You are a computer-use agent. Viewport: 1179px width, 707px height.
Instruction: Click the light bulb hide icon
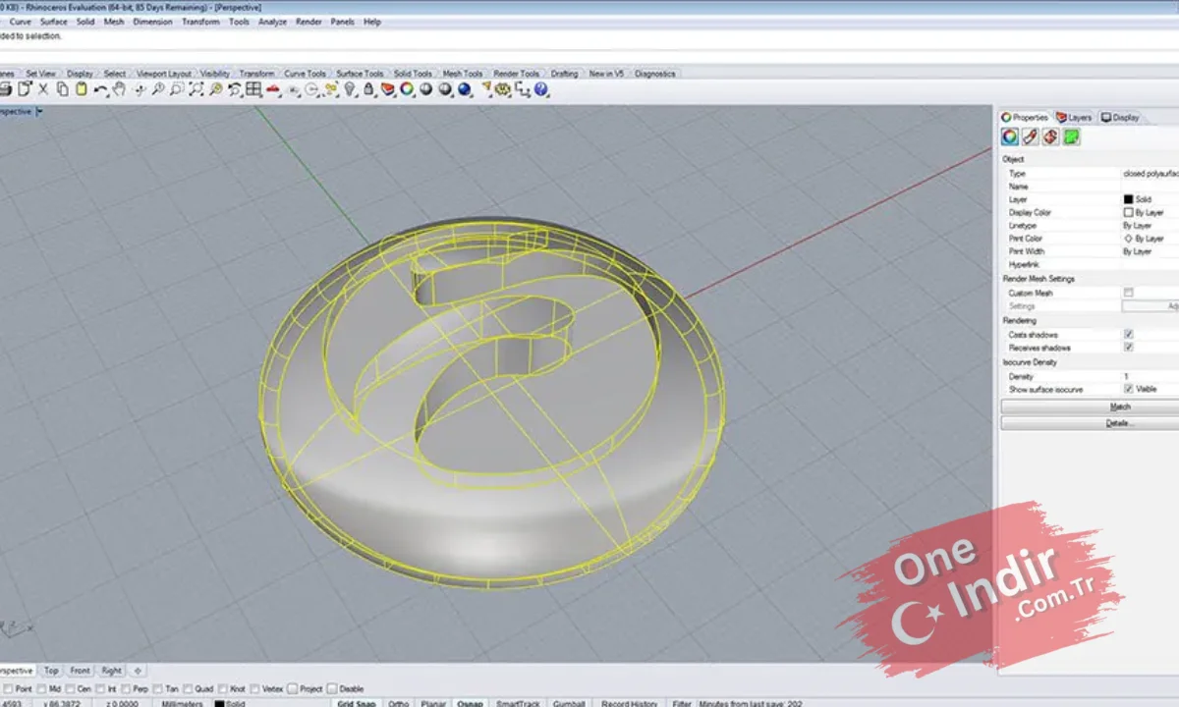[x=349, y=89]
